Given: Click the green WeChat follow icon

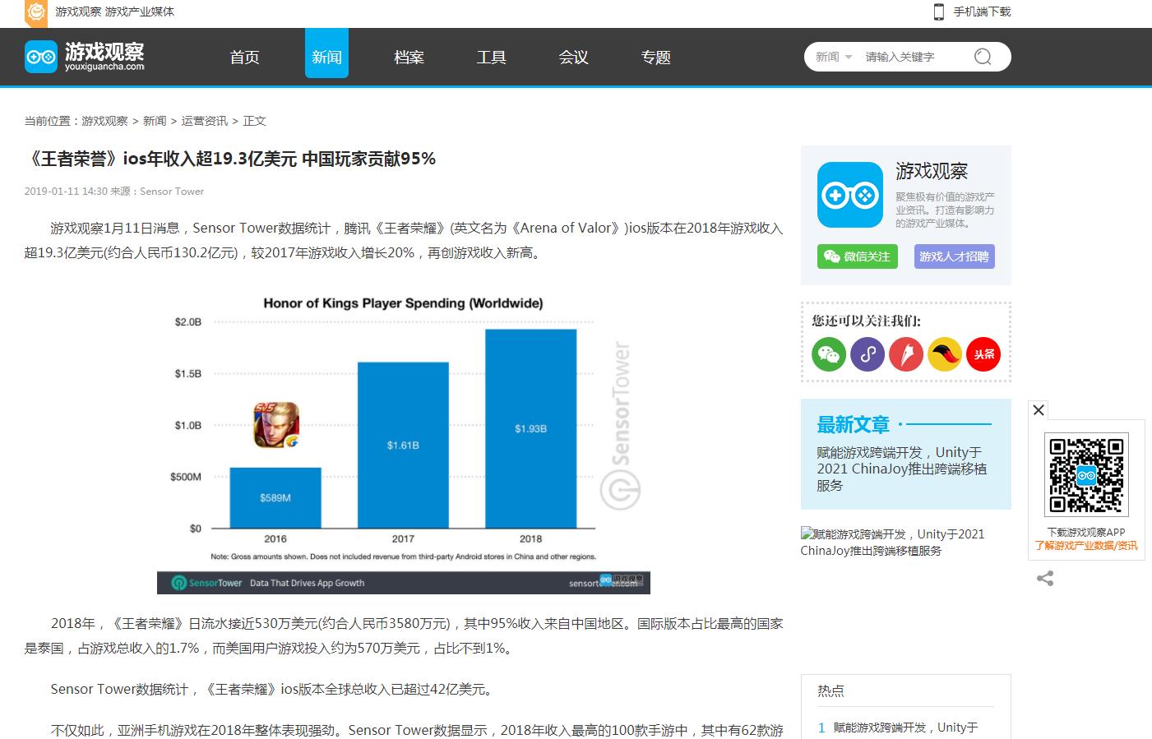Looking at the screenshot, I should (829, 355).
